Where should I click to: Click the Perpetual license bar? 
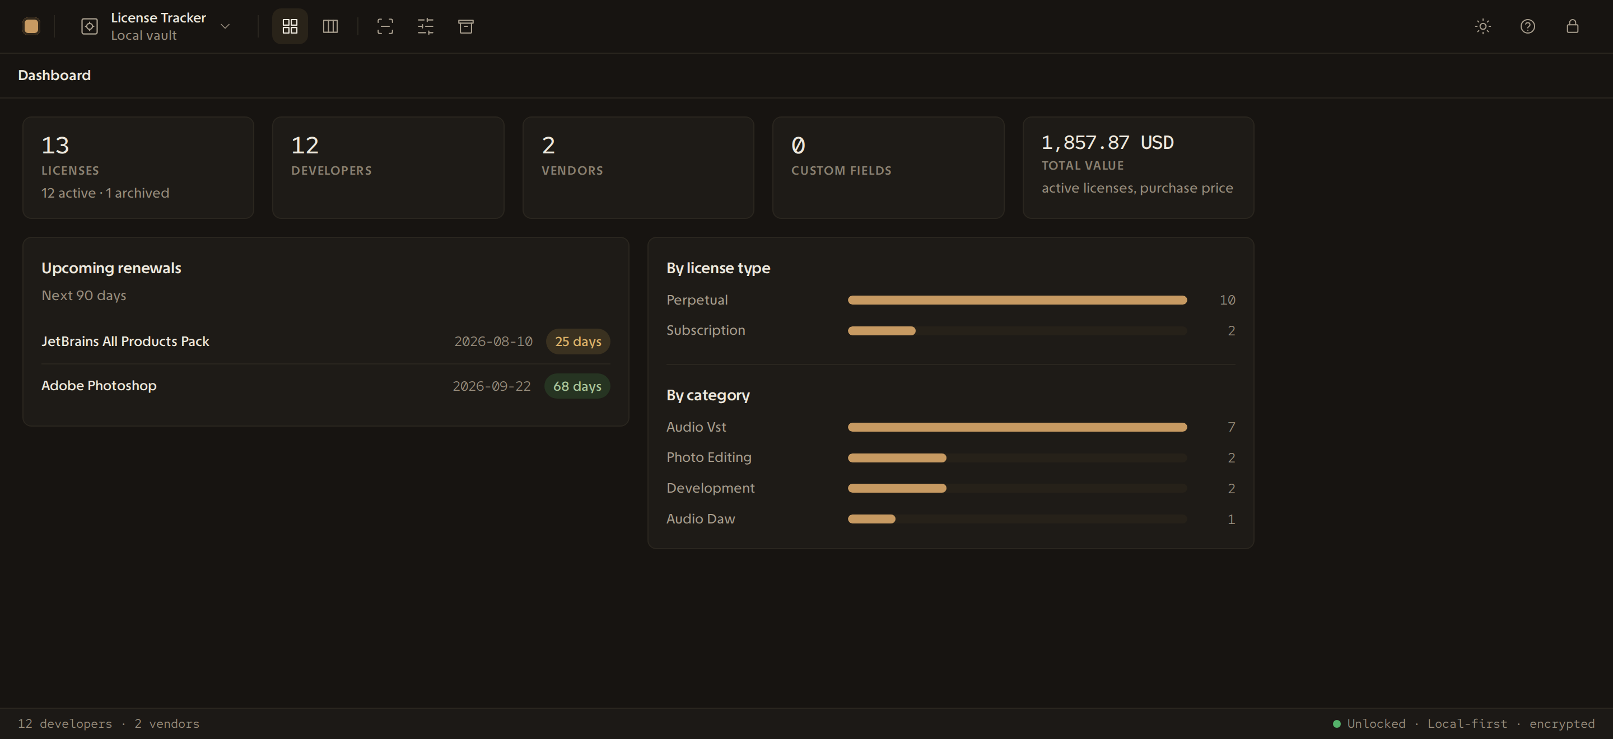tap(1017, 300)
